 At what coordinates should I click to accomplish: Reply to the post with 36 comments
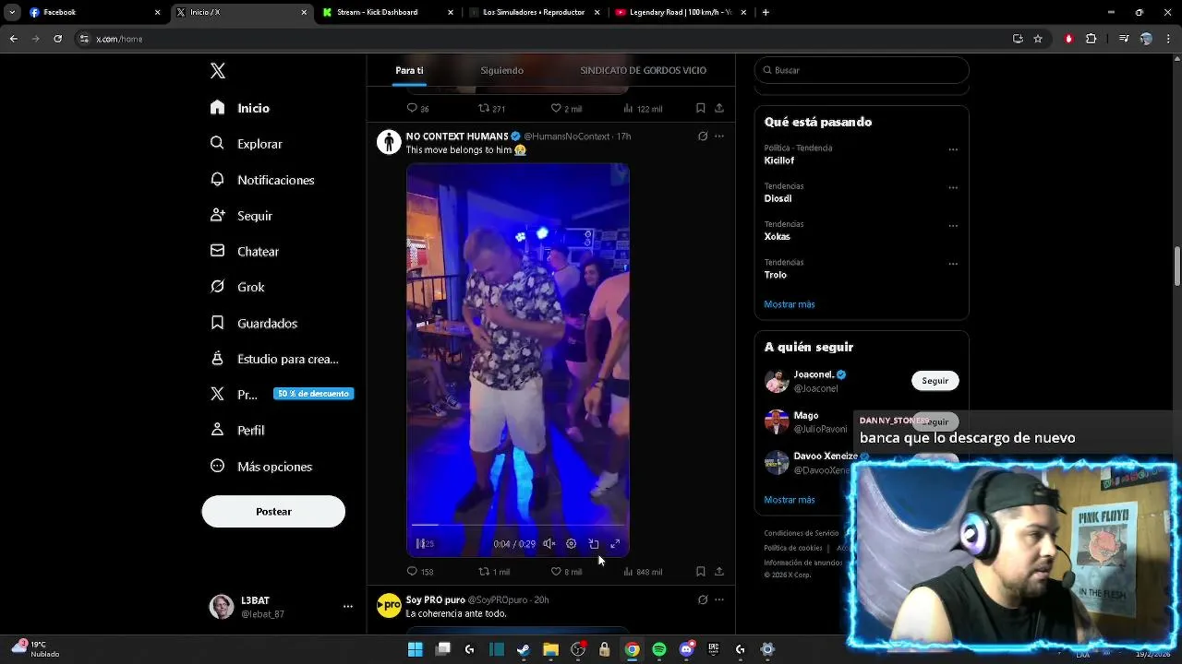click(418, 109)
